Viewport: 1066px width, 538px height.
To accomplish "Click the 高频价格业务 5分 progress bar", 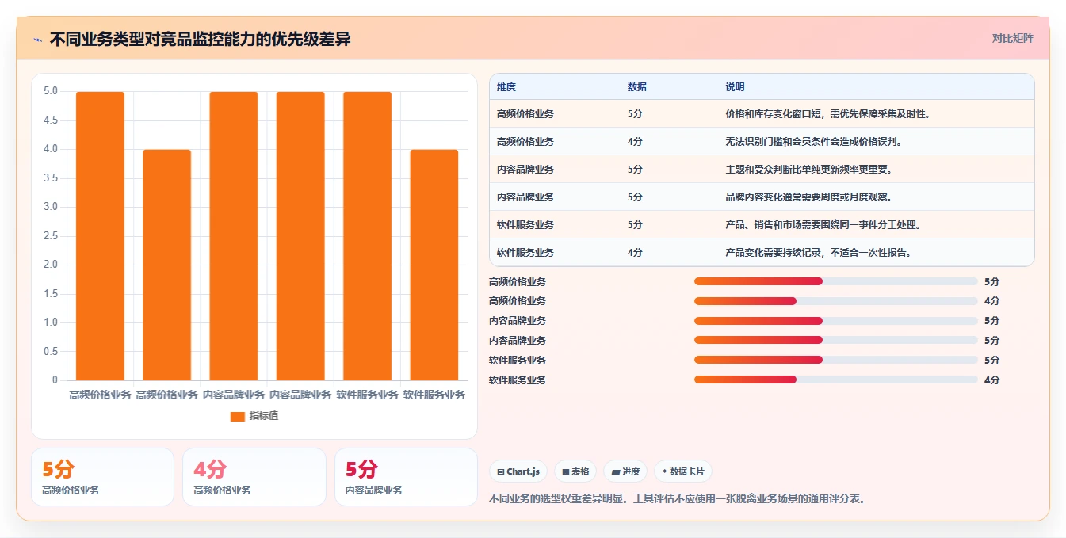I will 836,281.
